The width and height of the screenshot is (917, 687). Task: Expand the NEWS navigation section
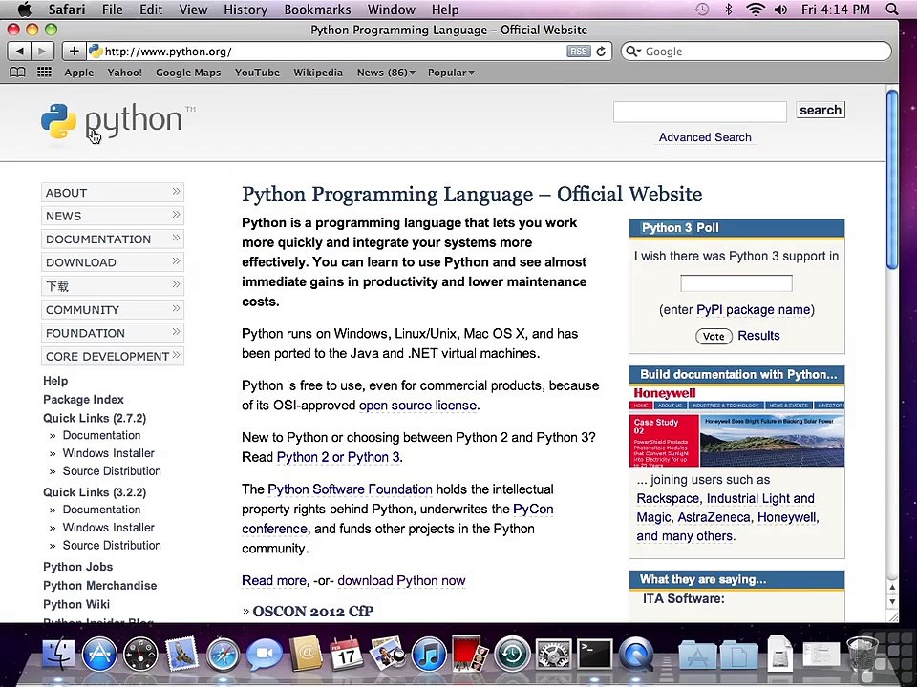click(113, 216)
